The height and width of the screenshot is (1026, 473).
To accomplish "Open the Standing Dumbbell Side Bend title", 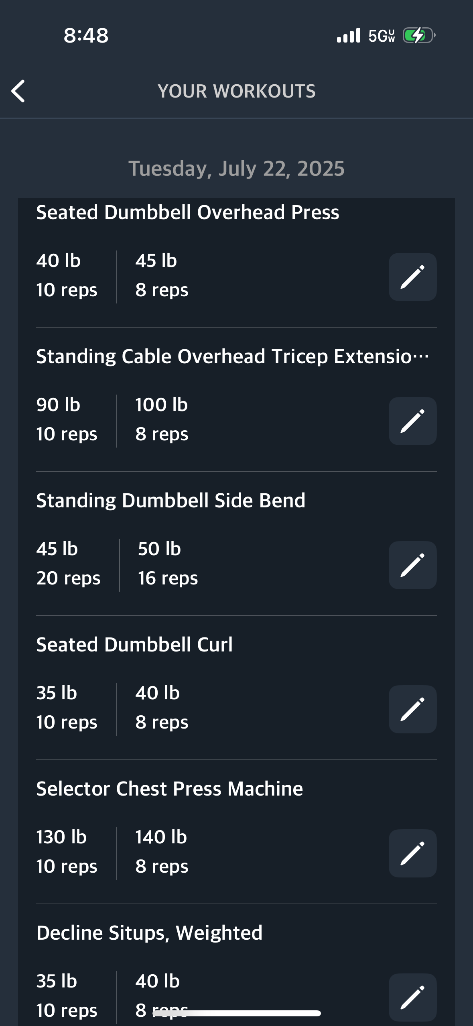I will click(x=171, y=501).
